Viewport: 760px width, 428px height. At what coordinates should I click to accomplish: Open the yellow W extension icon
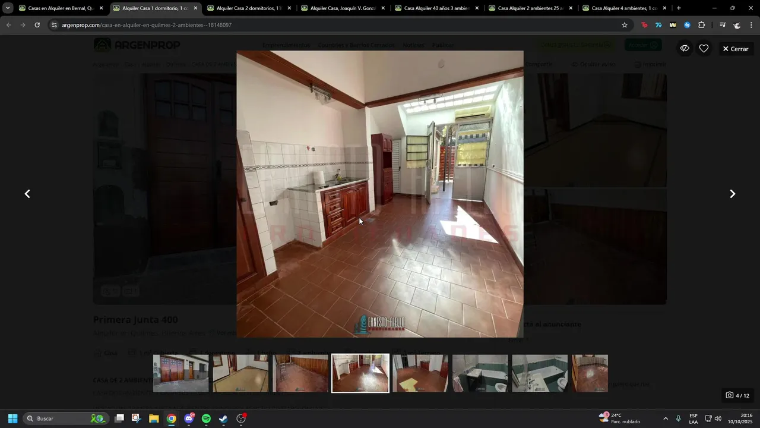click(673, 25)
